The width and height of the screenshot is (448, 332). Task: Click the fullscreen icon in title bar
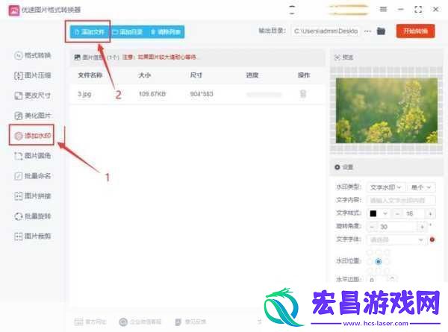tap(418, 10)
